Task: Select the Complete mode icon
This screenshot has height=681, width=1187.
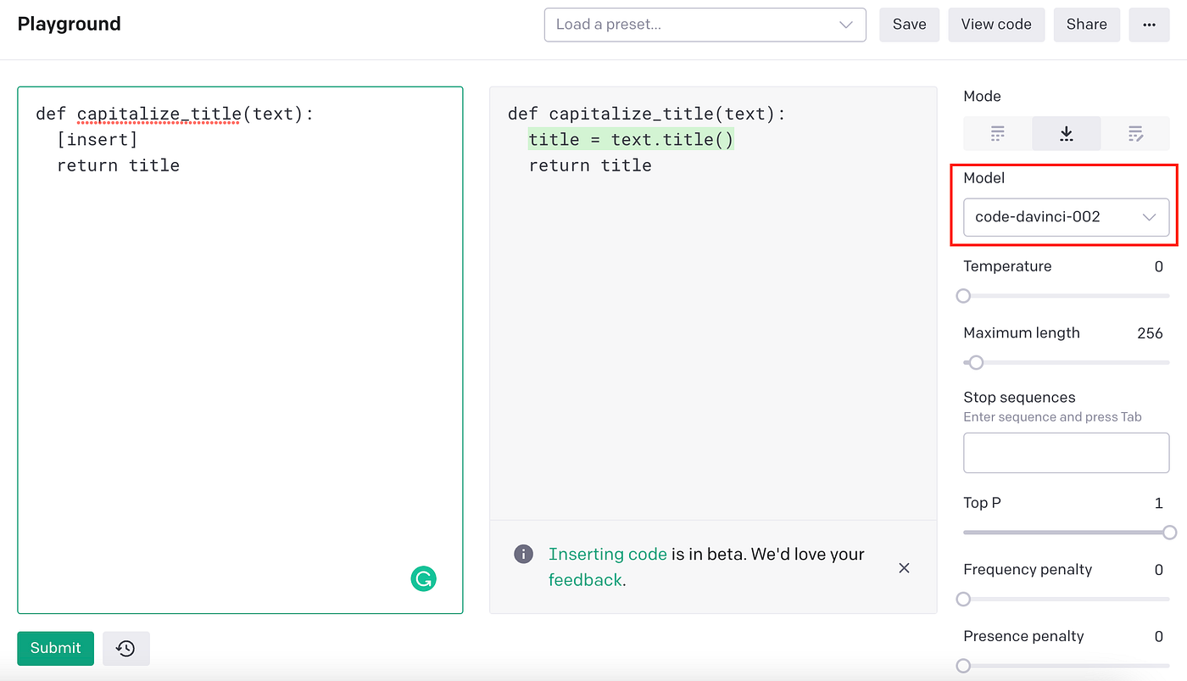Action: [x=998, y=134]
